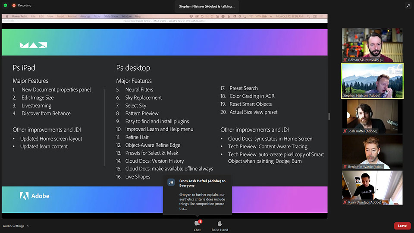This screenshot has height=233, width=414.
Task: Open the Slide Show menu
Action: point(111,16)
